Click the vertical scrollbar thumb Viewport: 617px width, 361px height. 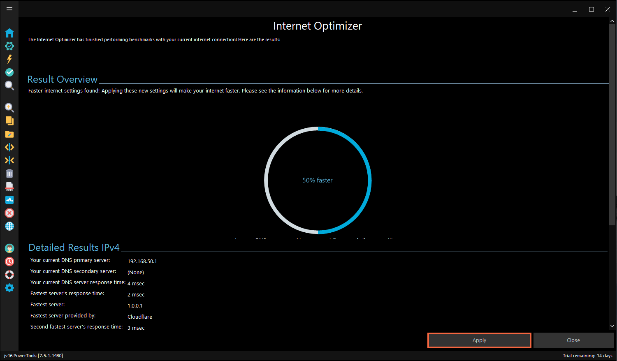point(612,124)
